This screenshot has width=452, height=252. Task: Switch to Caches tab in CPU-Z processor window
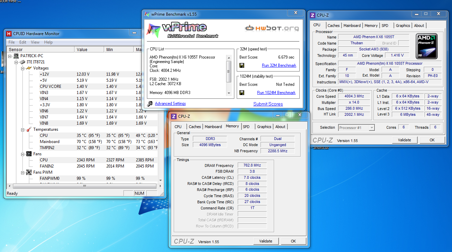point(334,26)
